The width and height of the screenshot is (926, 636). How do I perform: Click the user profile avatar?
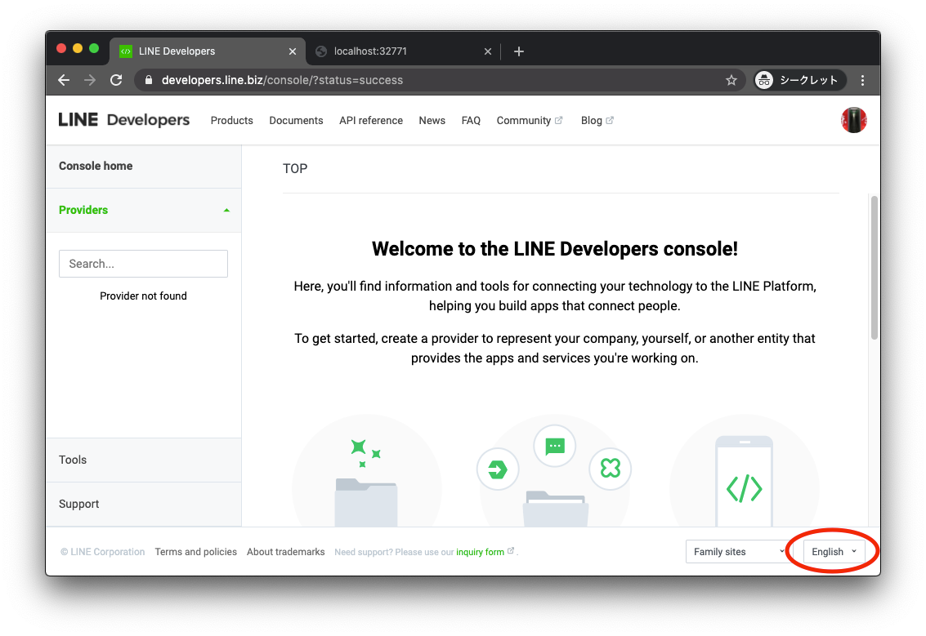click(854, 120)
